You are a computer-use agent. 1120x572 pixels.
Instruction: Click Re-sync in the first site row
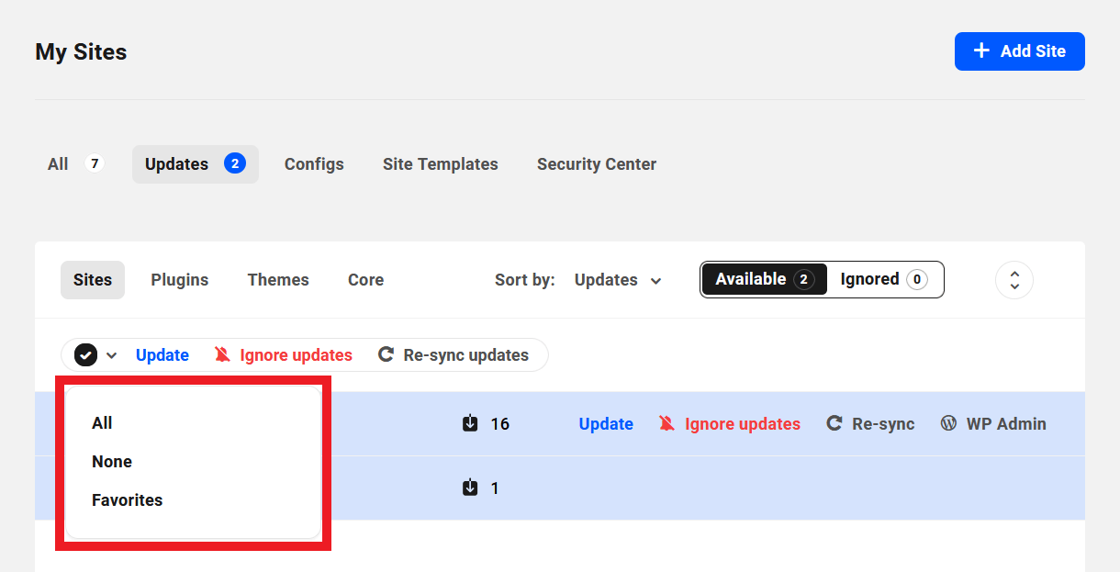point(870,424)
